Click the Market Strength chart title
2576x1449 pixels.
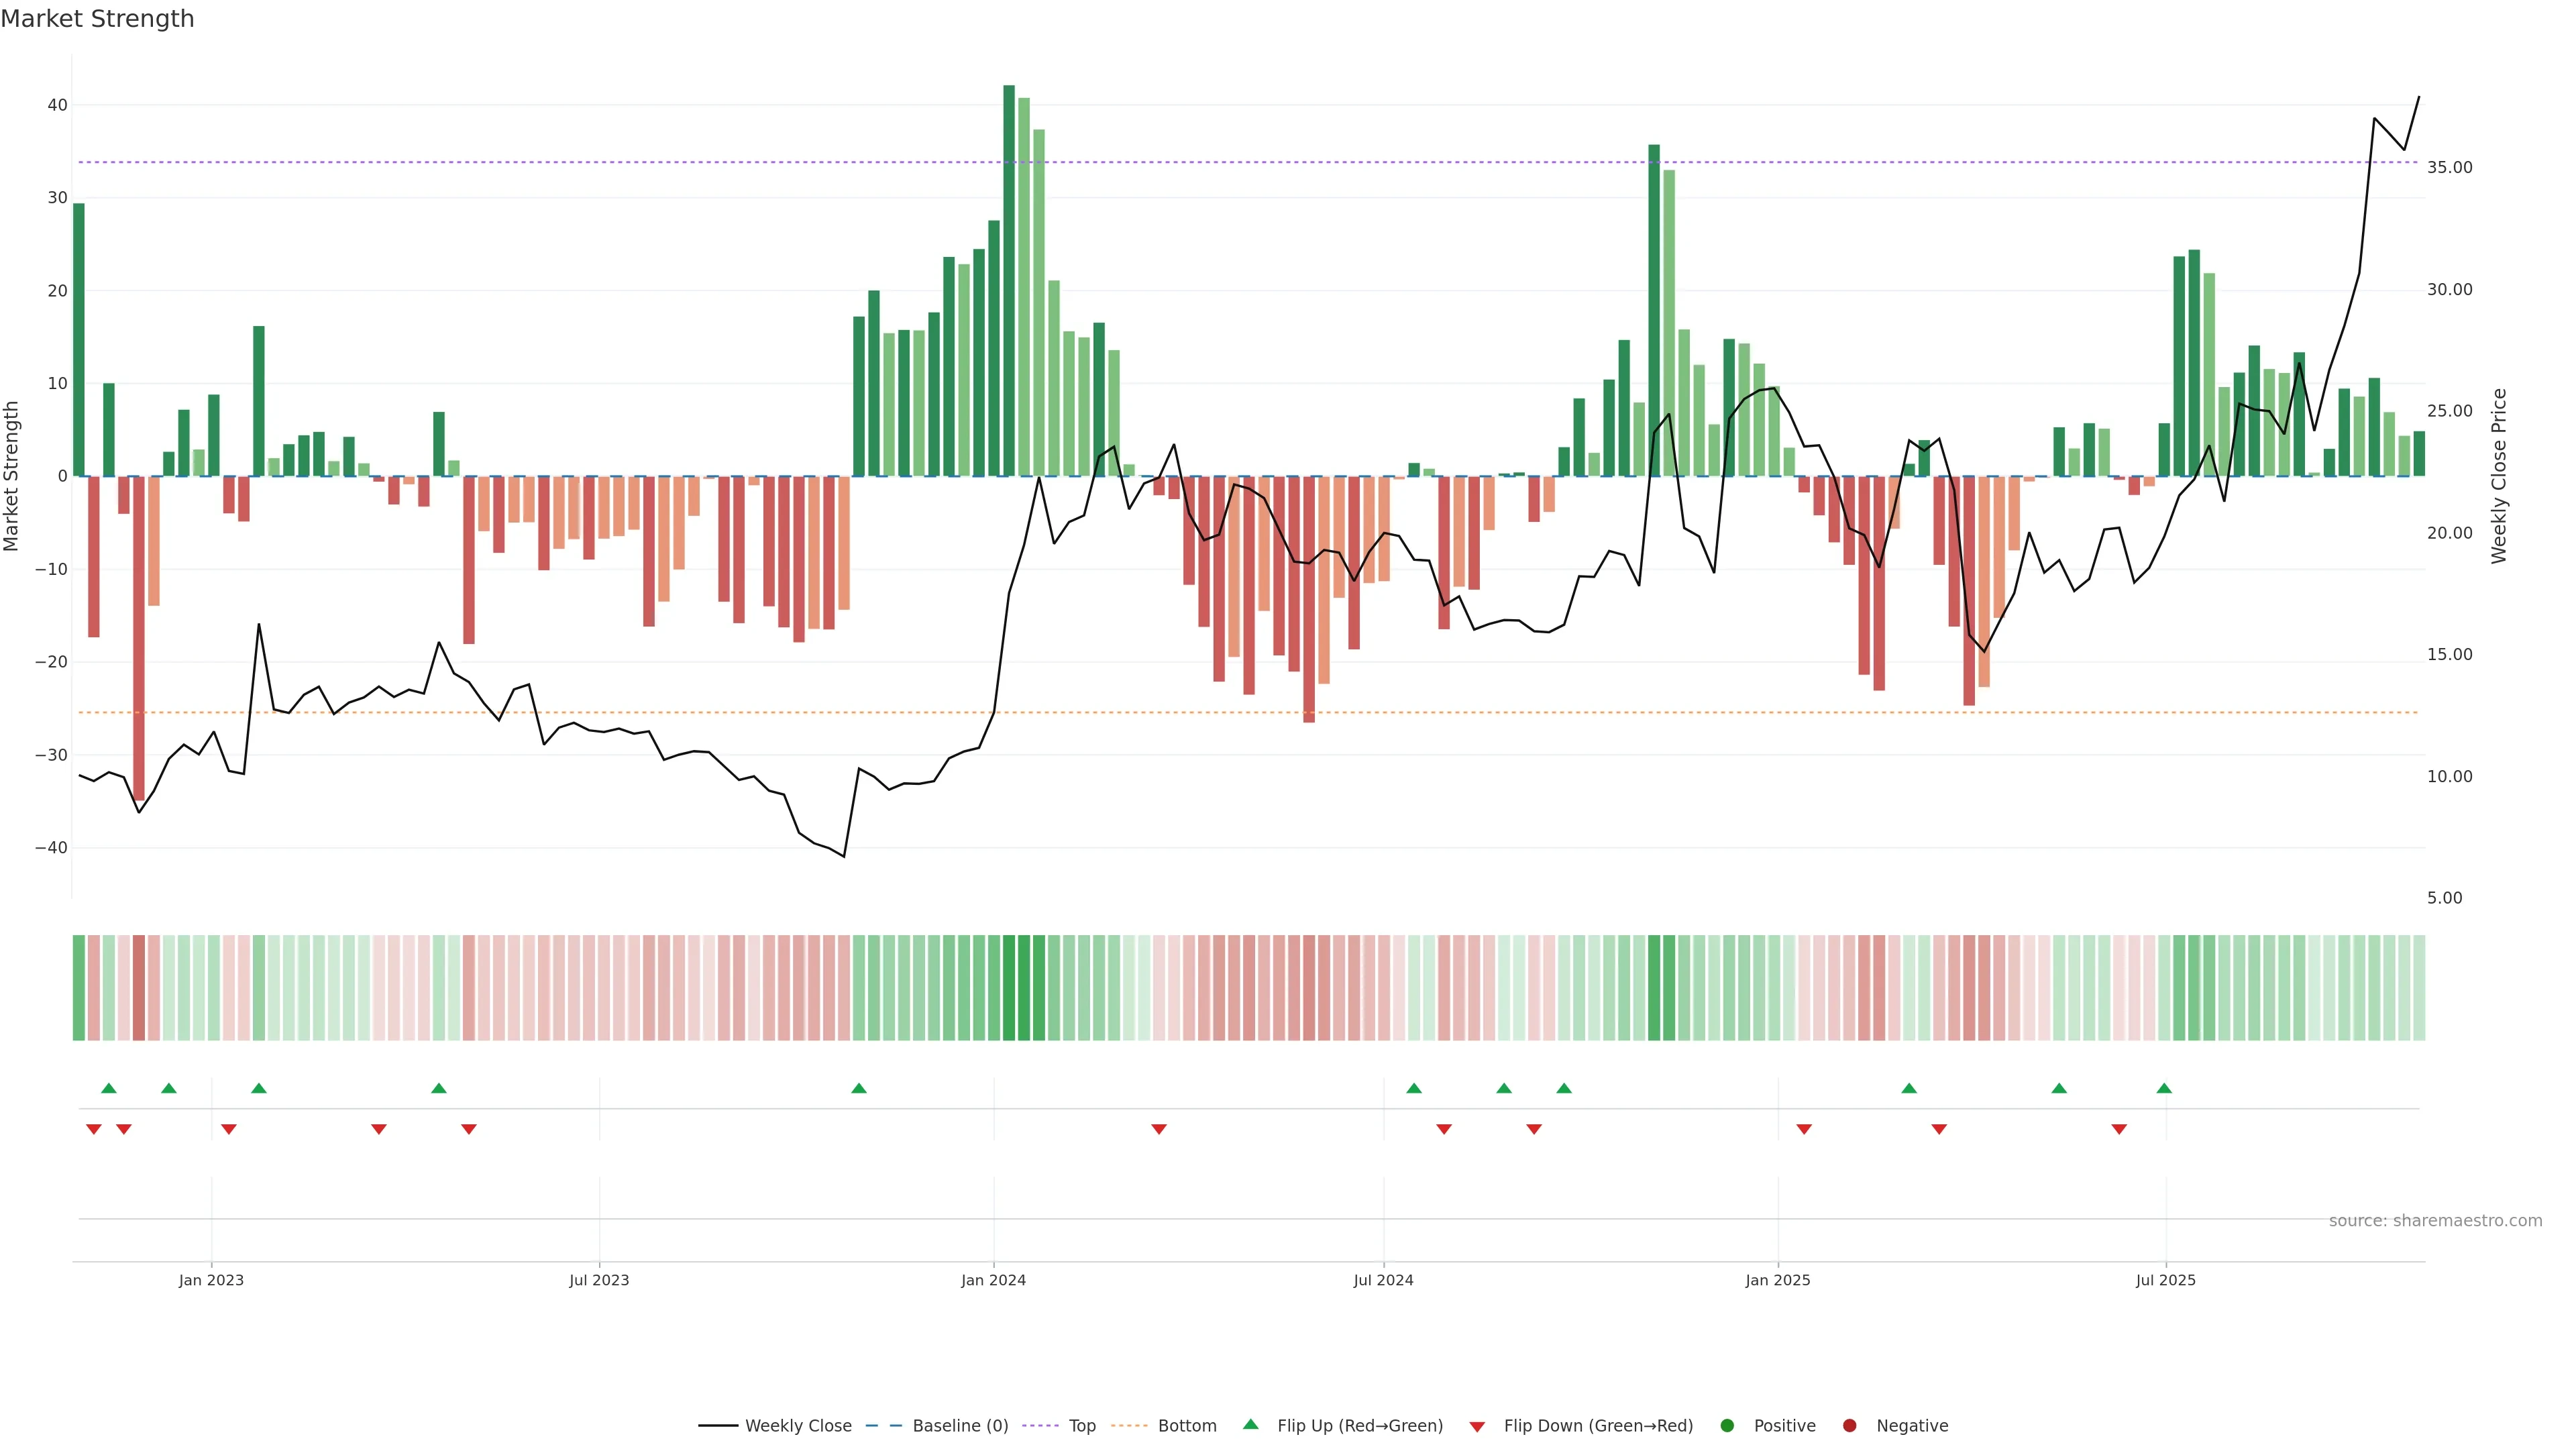coord(97,19)
